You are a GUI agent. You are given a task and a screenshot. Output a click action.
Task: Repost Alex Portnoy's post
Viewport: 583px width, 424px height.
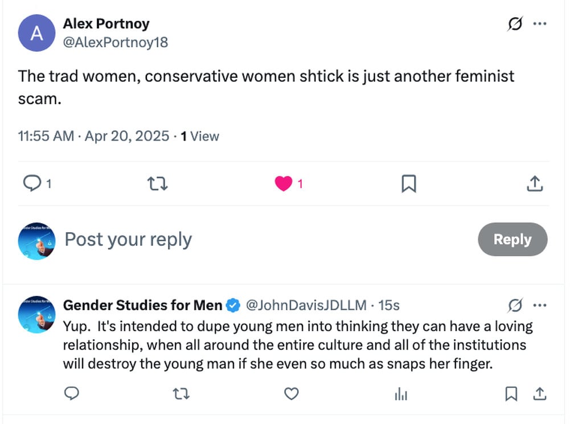click(x=157, y=183)
